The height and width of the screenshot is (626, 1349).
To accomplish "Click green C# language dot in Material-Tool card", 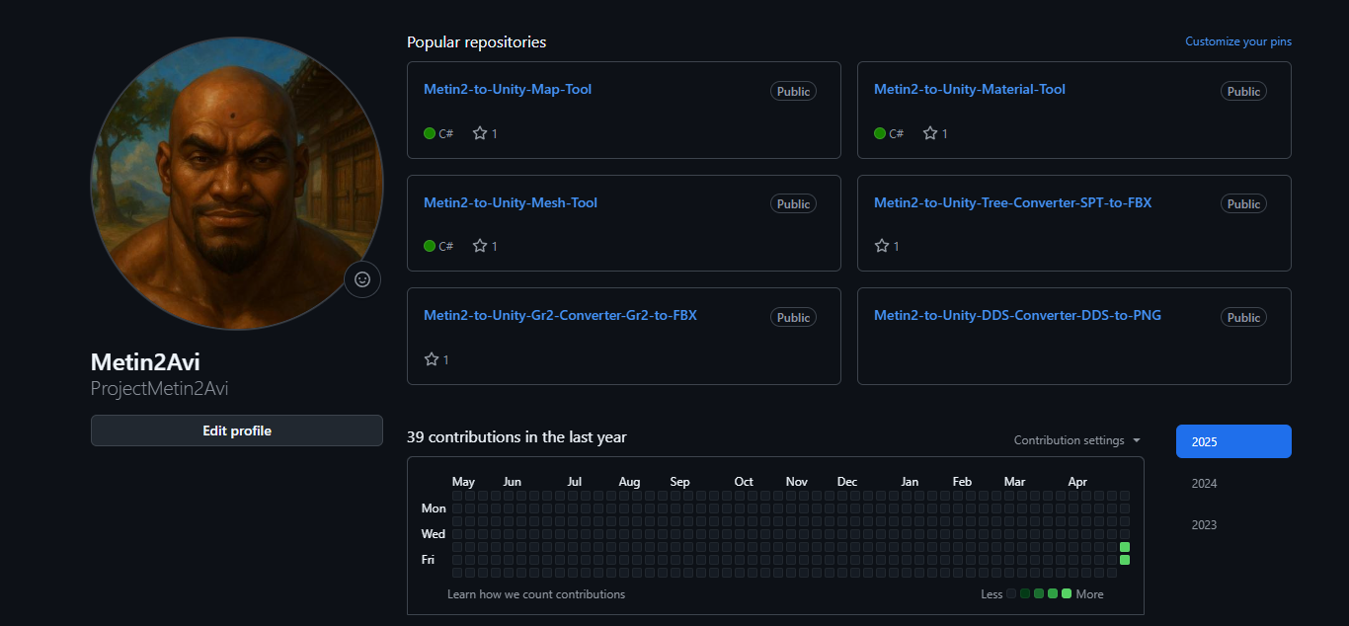I will coord(880,133).
